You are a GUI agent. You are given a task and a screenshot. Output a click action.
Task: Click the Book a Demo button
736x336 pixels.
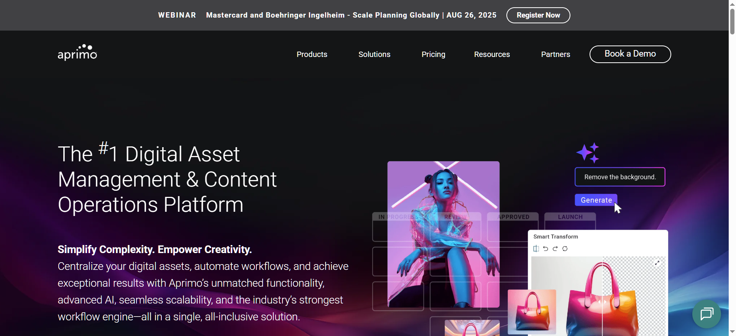pos(630,54)
